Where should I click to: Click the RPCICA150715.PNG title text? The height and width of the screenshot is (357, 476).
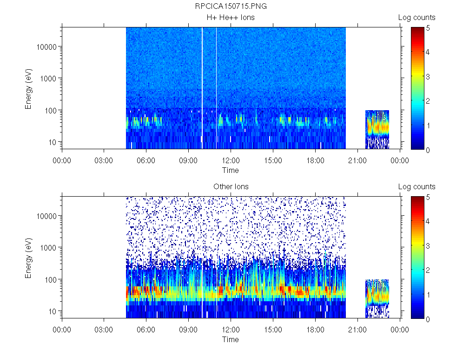[x=231, y=7]
